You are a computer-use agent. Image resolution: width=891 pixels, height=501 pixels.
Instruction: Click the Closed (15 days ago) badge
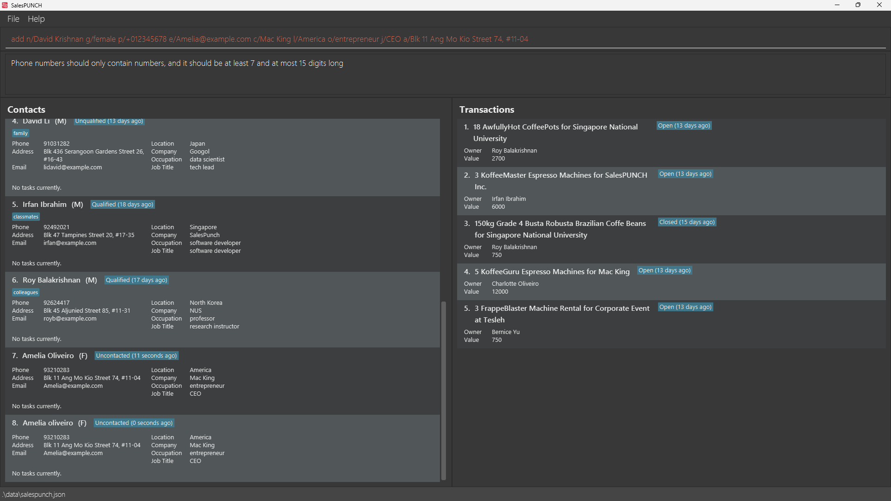click(x=687, y=222)
